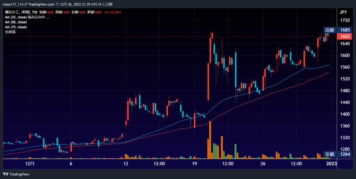Select the MA (25, close) indicator legend
The image size is (356, 179).
(16, 17)
